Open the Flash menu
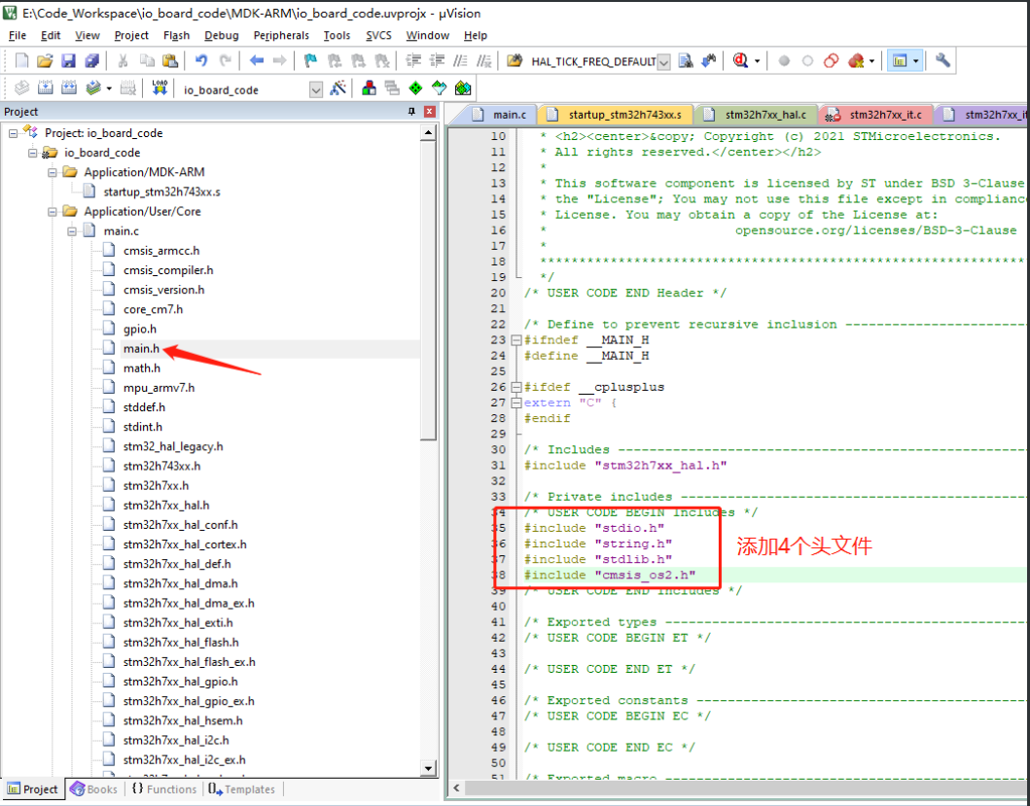This screenshot has width=1030, height=806. (176, 35)
